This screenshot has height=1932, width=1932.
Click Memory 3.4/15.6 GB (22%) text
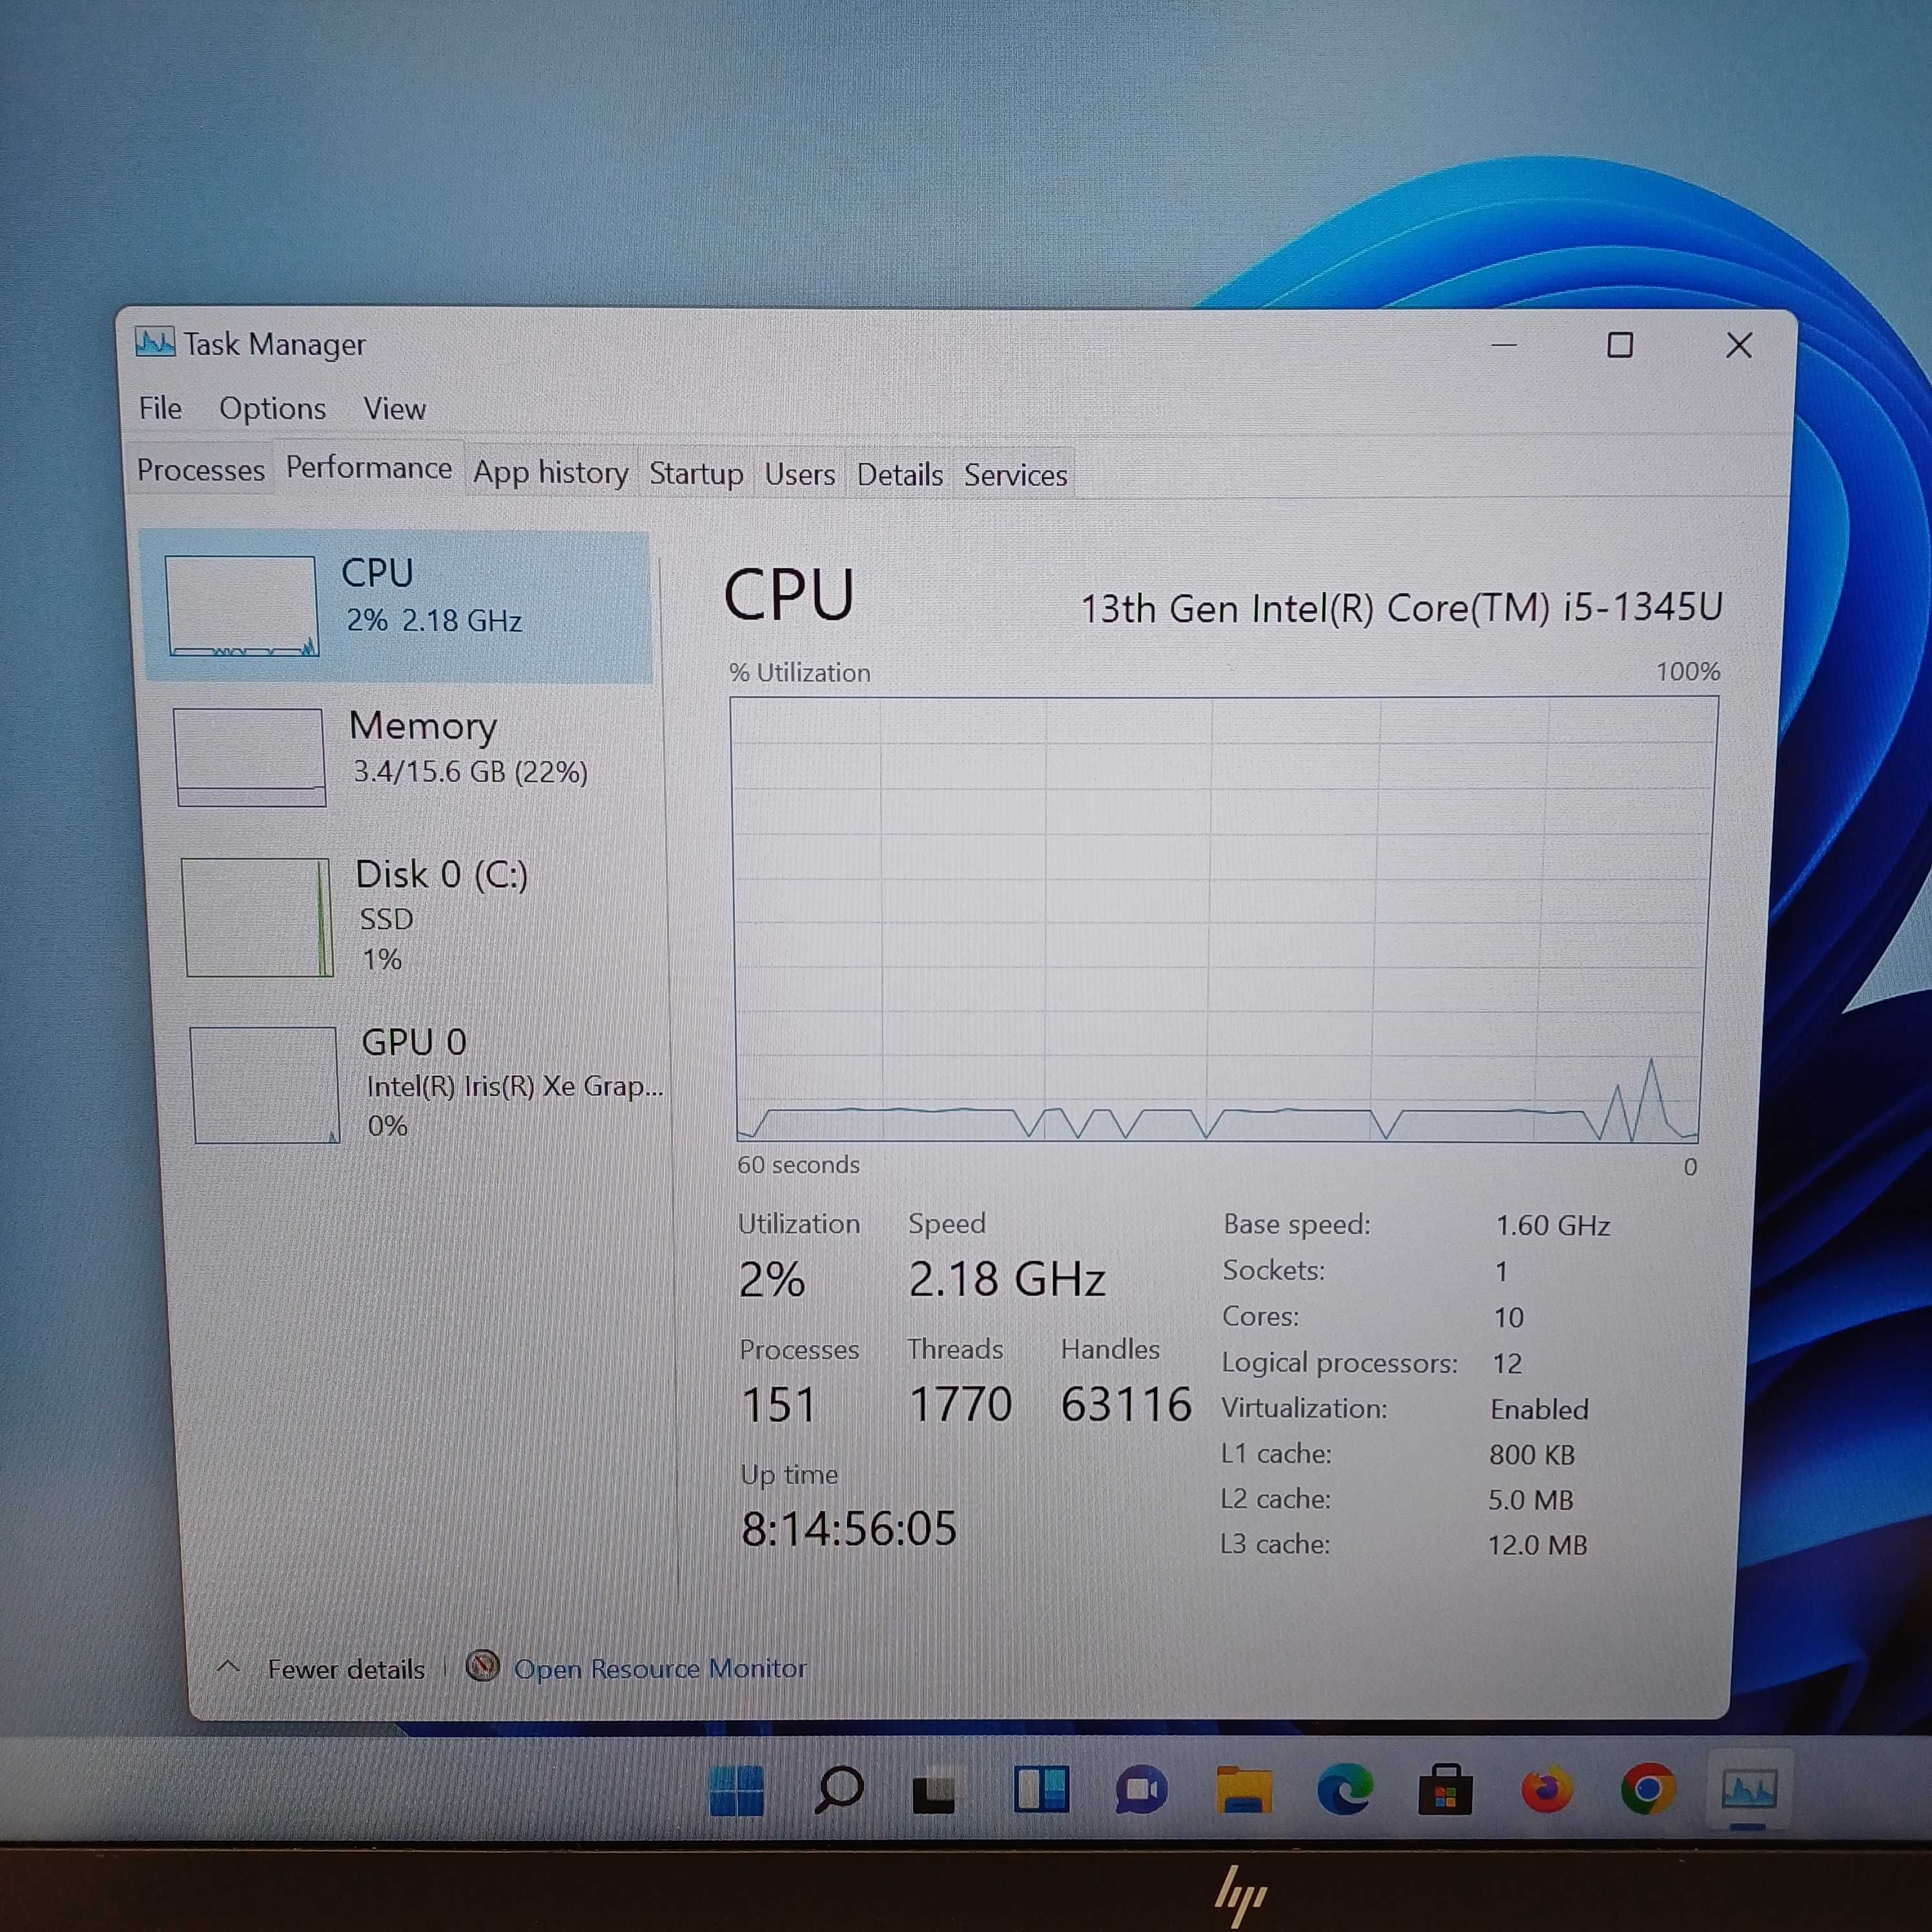click(470, 772)
